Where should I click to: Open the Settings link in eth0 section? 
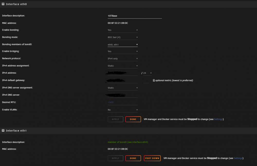(218, 119)
